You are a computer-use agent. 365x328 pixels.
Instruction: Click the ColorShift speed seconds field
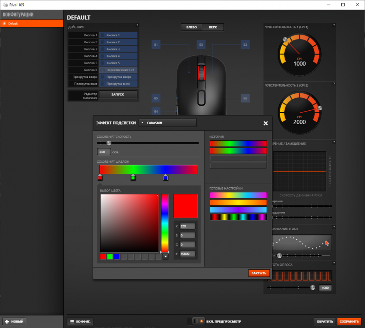[104, 152]
